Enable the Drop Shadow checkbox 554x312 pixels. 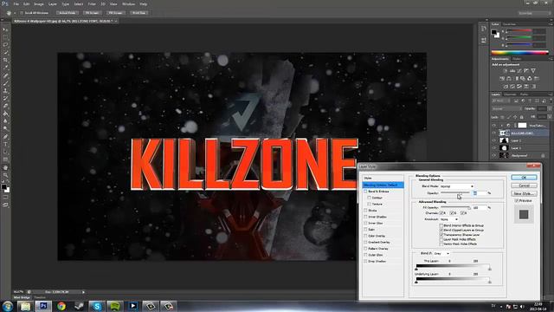click(x=365, y=262)
